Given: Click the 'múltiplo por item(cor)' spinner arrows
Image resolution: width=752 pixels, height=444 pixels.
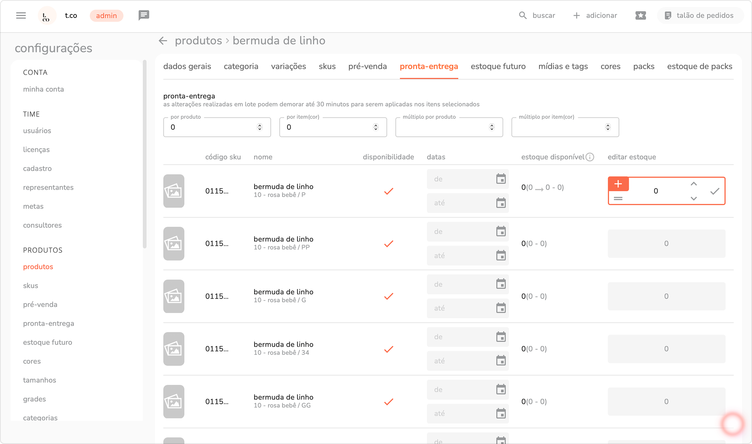Looking at the screenshot, I should [x=608, y=127].
